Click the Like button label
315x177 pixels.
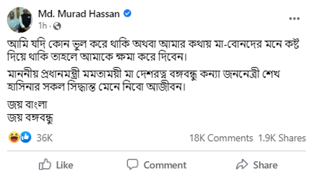(x=64, y=165)
